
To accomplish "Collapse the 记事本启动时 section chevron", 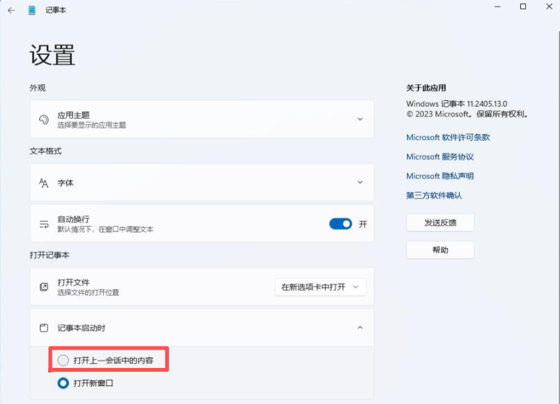I will pos(360,327).
